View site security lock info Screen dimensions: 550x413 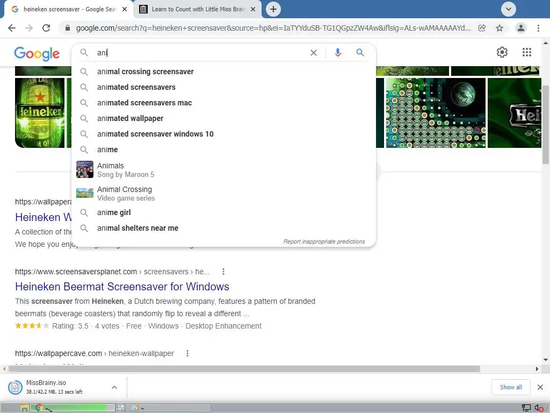[68, 28]
